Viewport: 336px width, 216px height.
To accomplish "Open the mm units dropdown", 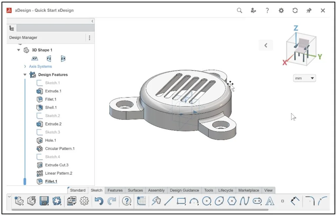I will [304, 78].
